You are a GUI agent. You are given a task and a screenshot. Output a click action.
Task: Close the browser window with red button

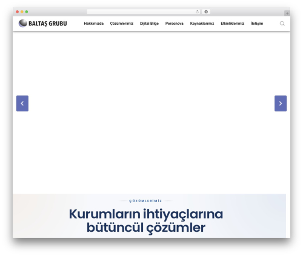[18, 12]
